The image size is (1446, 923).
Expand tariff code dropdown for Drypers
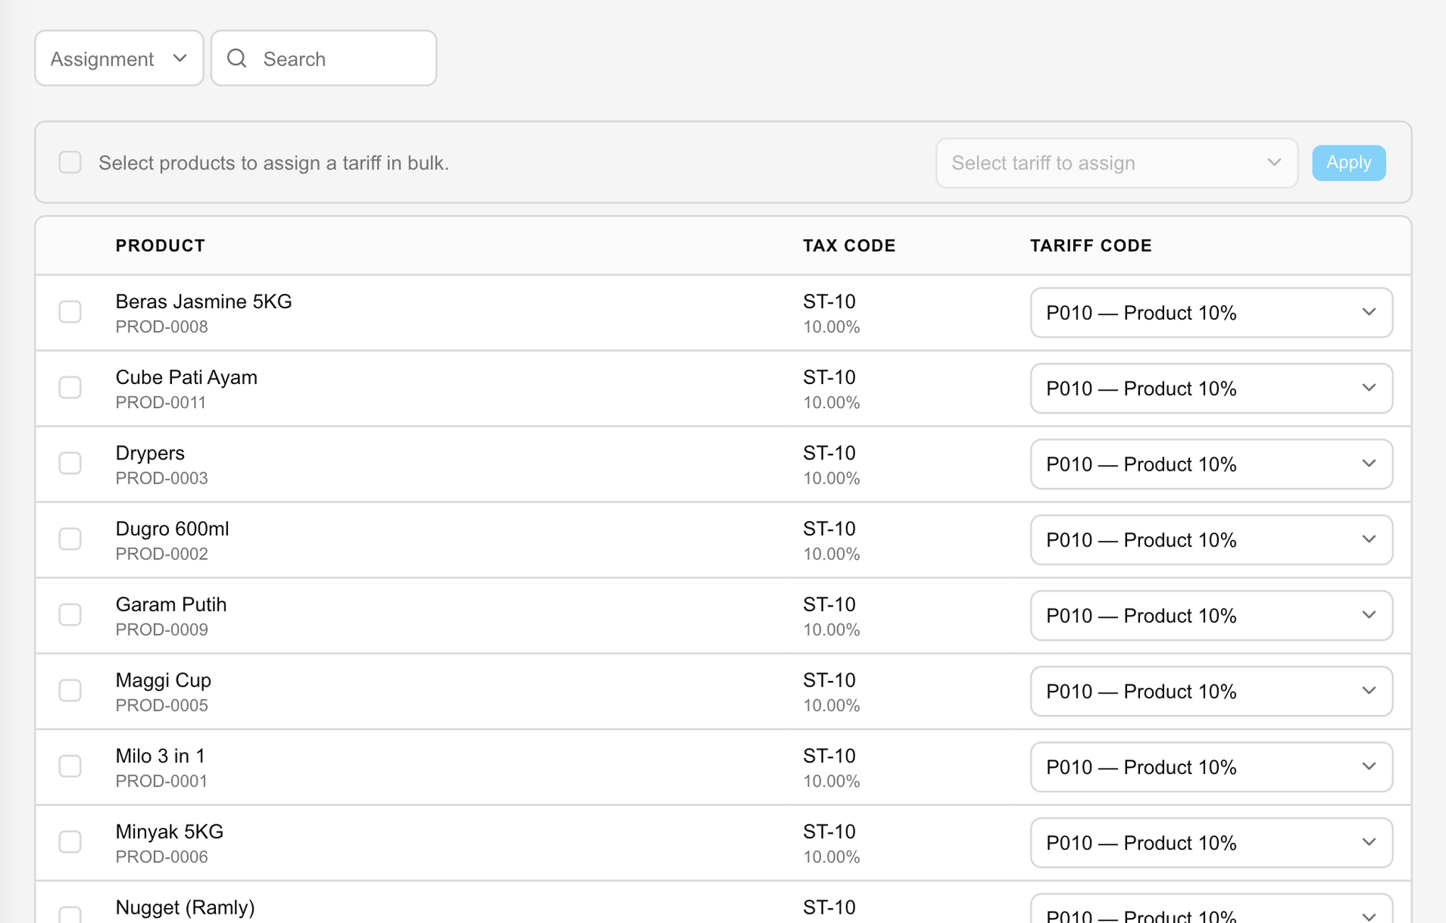[x=1211, y=464]
